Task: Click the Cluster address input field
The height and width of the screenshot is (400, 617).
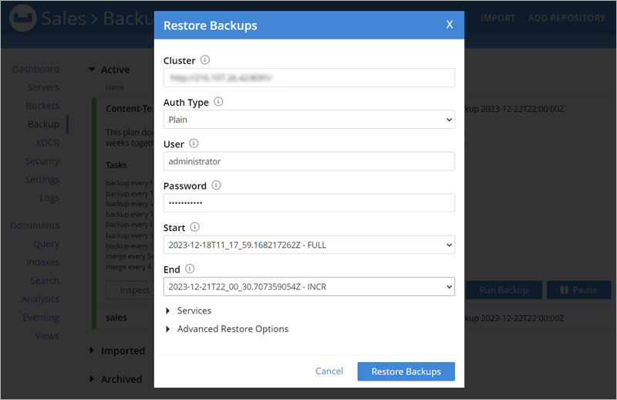Action: 309,78
